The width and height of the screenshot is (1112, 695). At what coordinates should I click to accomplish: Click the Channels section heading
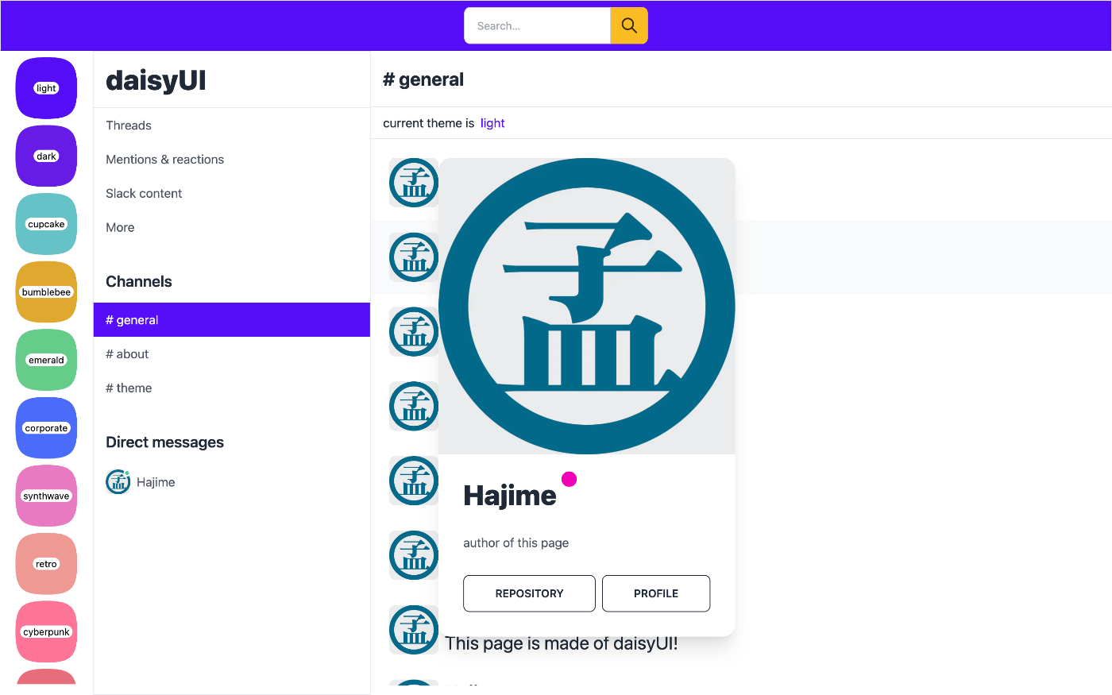[139, 282]
